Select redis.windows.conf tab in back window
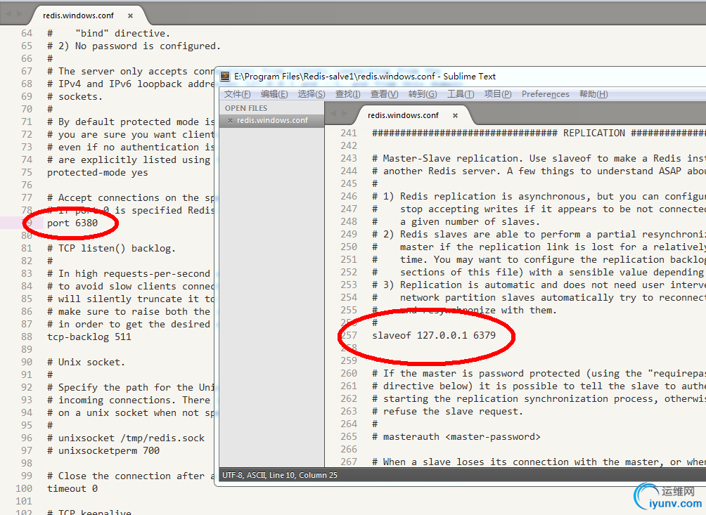 (78, 15)
